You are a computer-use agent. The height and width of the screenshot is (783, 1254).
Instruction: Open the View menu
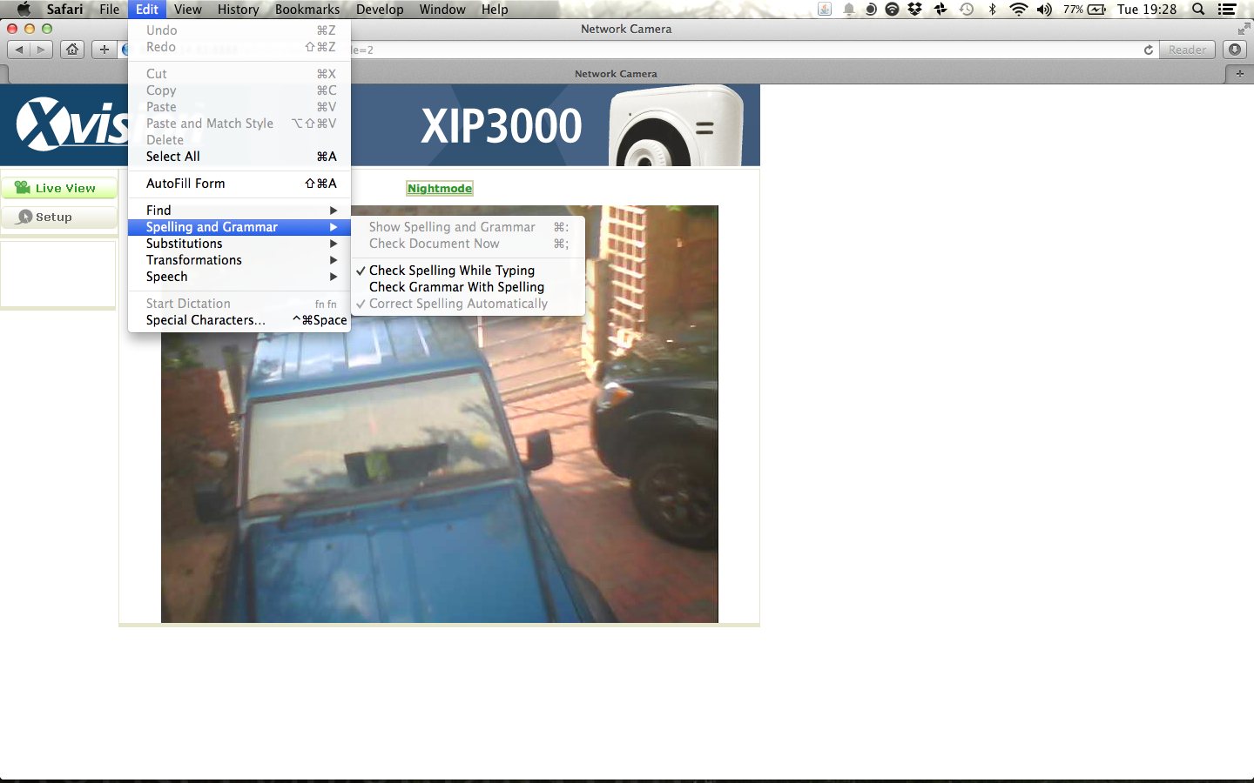click(x=188, y=10)
